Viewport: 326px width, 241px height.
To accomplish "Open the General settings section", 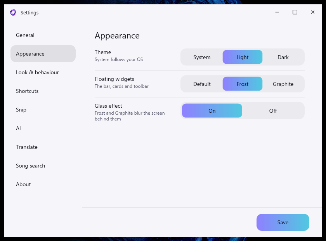I will coord(43,35).
